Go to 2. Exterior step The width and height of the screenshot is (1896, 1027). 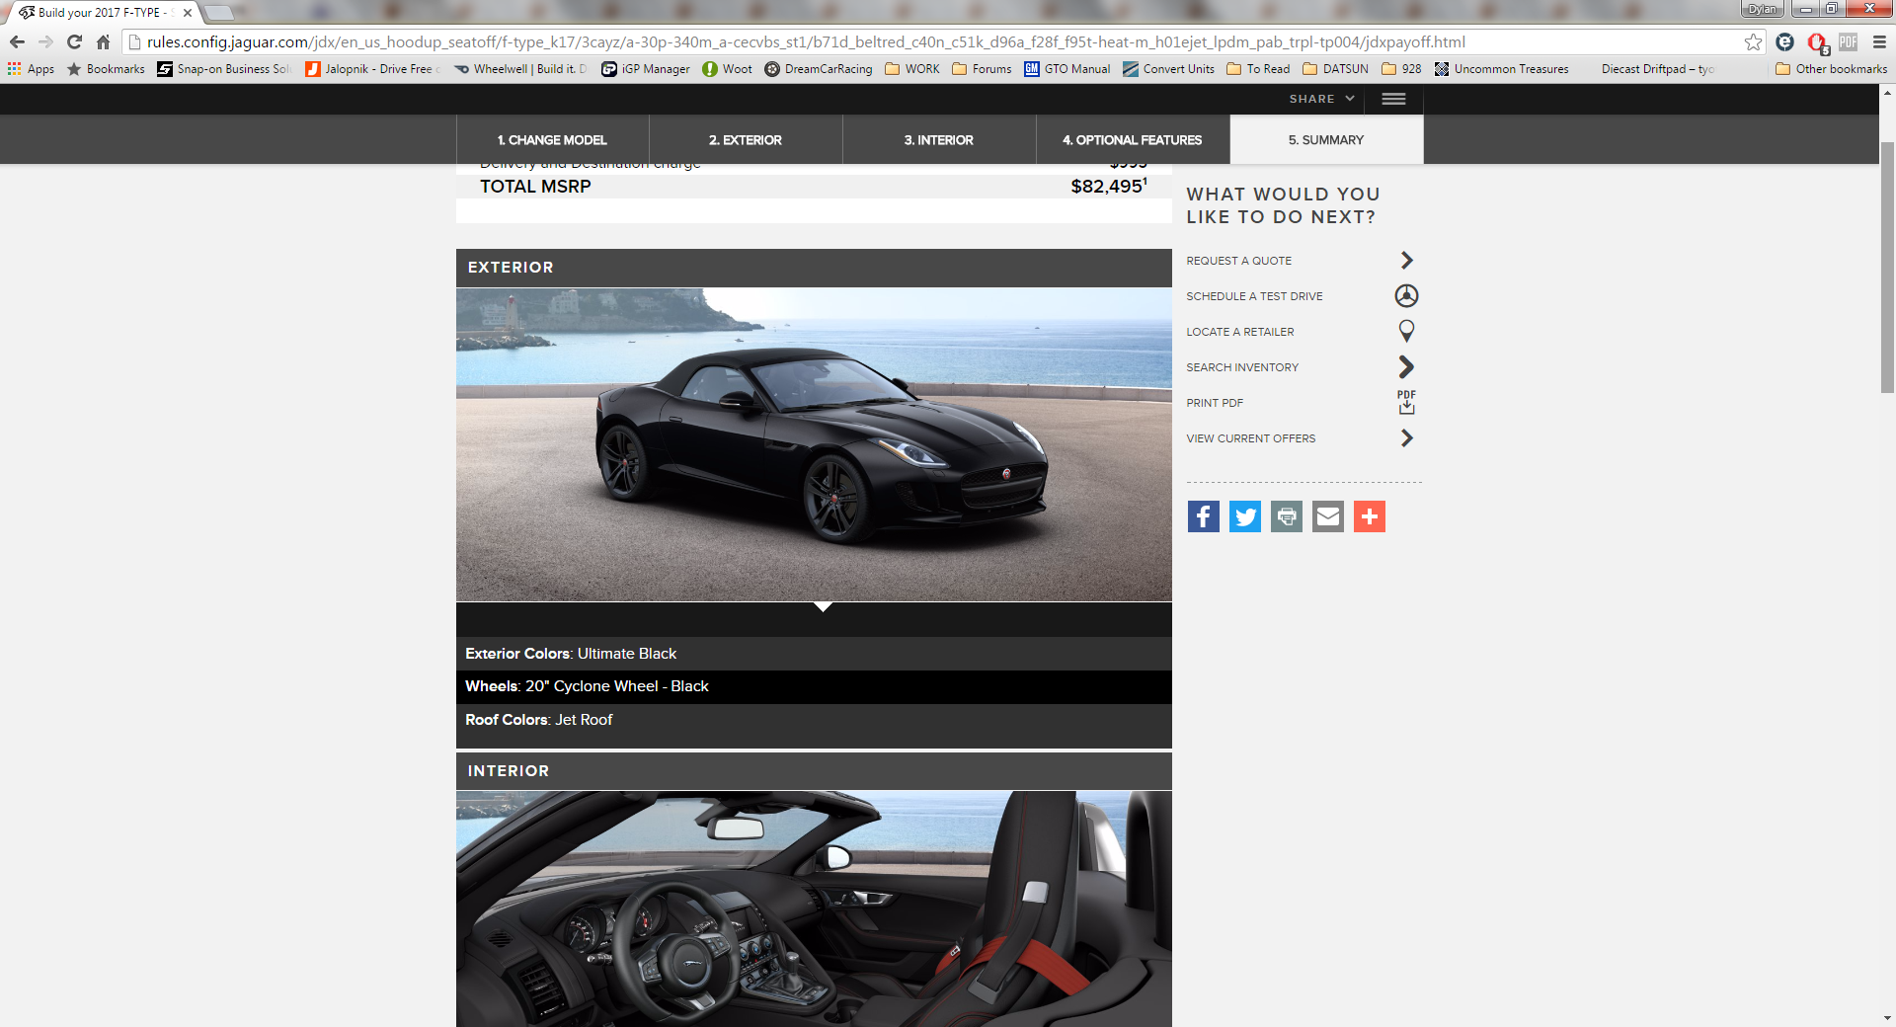(746, 139)
